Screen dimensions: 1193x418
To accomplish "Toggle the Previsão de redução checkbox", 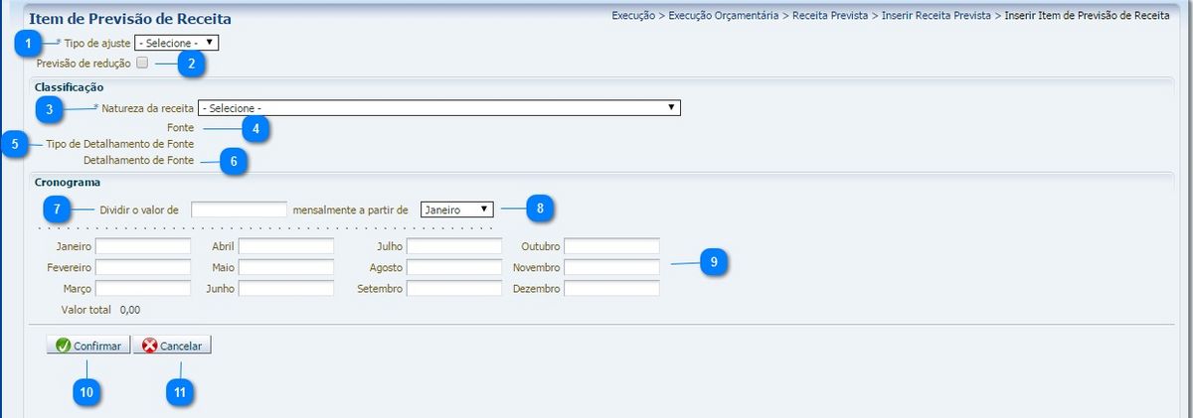I will [142, 64].
